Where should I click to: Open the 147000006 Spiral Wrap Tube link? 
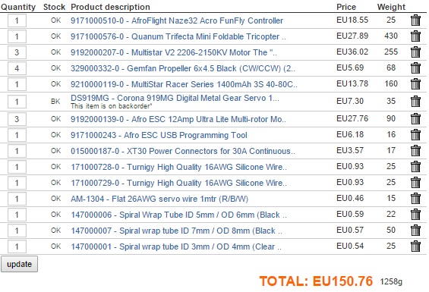coord(179,215)
